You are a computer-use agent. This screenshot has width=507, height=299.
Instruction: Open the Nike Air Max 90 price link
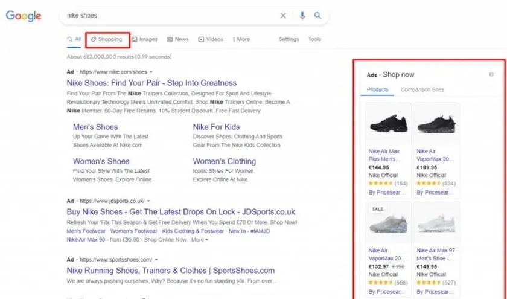pos(86,240)
